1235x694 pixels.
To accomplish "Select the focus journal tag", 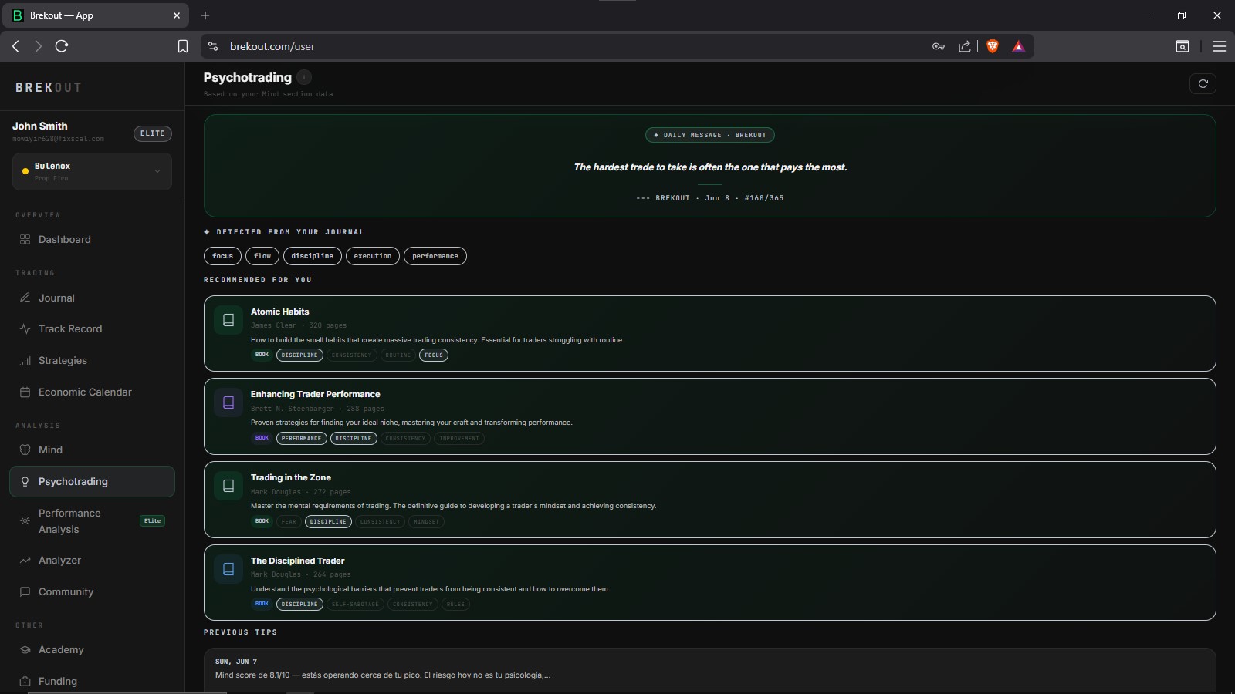I will pos(222,256).
